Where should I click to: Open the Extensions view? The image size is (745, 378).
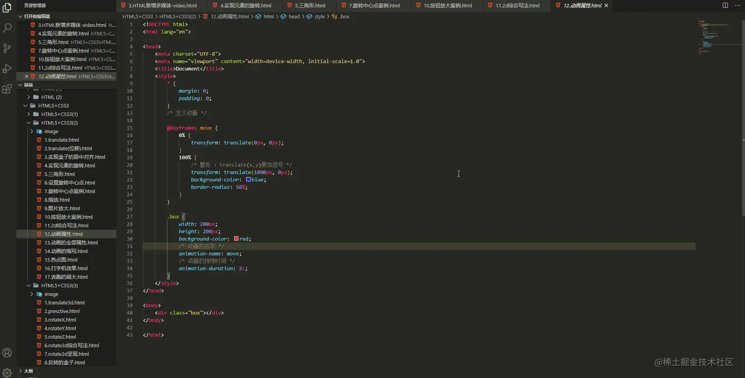pos(7,88)
